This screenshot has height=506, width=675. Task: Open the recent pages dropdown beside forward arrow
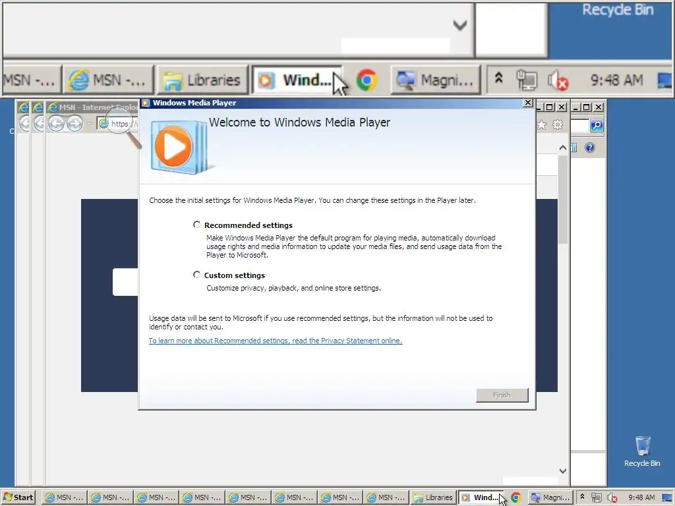tap(89, 124)
